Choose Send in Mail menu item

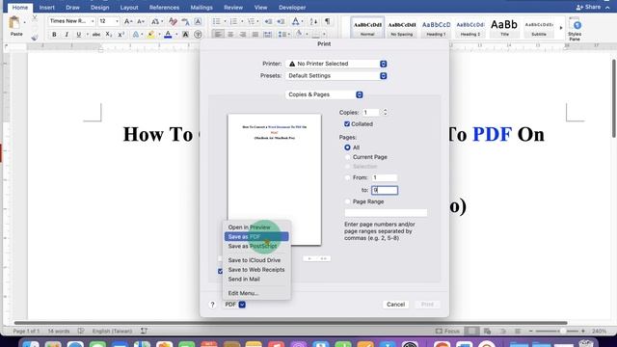(x=256, y=279)
